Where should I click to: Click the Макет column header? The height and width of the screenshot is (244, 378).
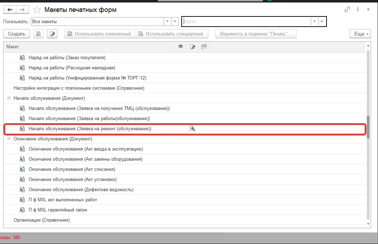click(x=89, y=47)
